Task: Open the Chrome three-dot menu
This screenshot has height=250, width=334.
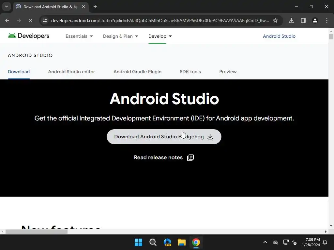Action: (x=327, y=21)
